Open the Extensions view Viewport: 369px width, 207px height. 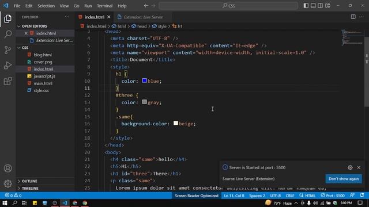pos(7,81)
